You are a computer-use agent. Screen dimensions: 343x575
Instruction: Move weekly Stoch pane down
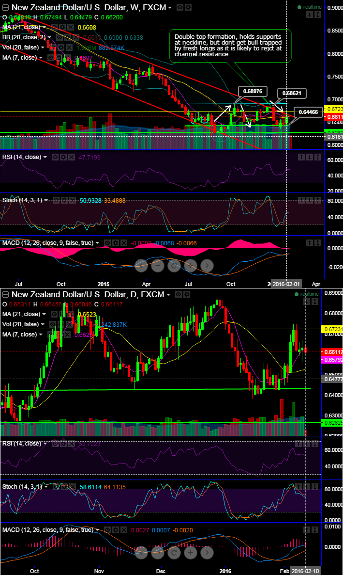(309, 200)
